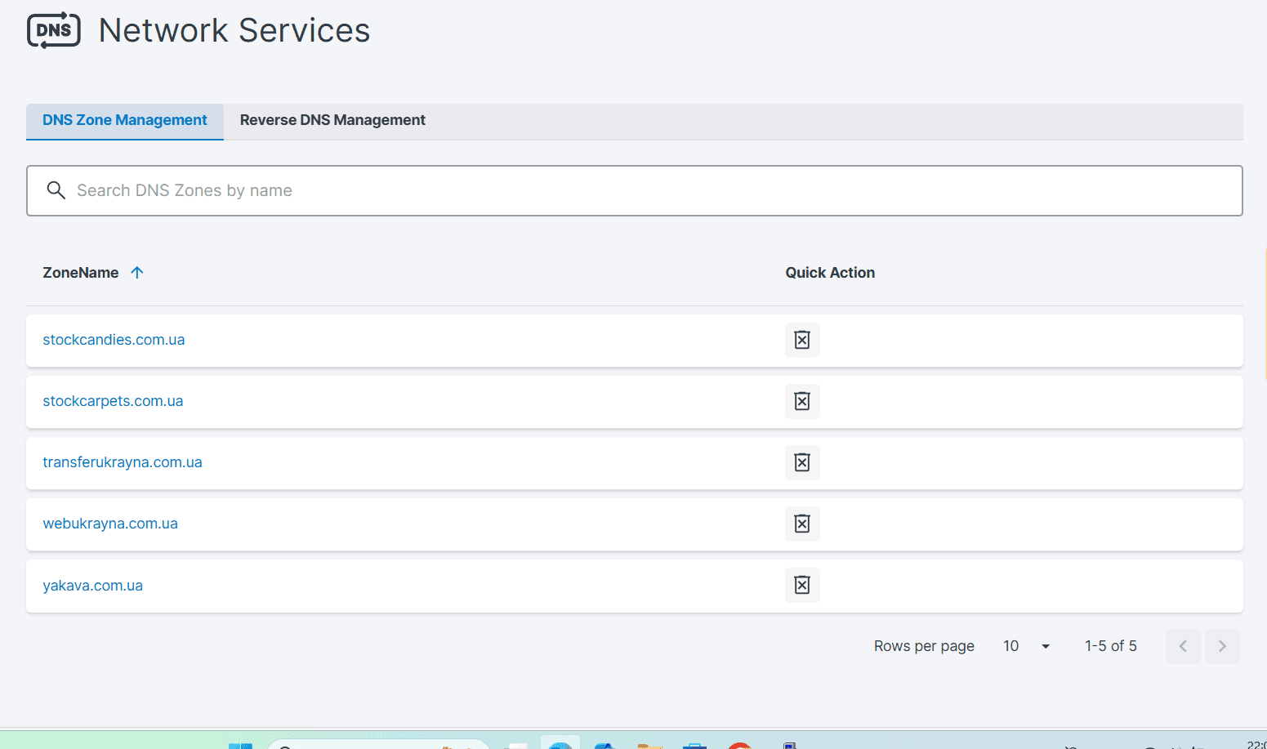This screenshot has height=749, width=1267.
Task: Toggle the ZoneName sort arrow
Action: [x=137, y=273]
